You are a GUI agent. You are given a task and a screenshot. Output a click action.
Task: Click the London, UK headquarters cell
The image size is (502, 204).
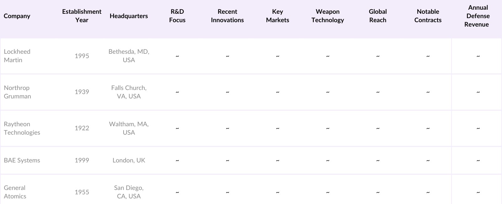(129, 160)
